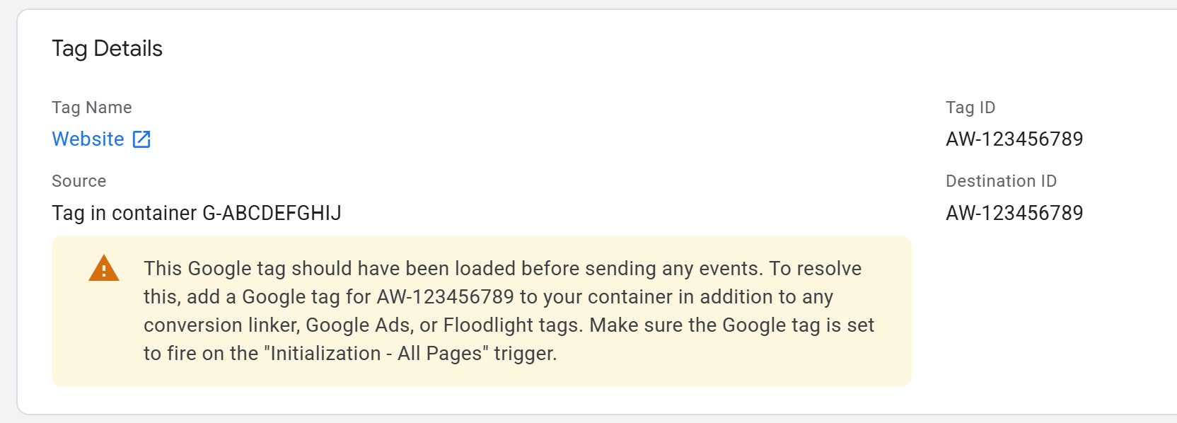Click container ID G-ABCDEFGHIJ in Source value

click(272, 213)
